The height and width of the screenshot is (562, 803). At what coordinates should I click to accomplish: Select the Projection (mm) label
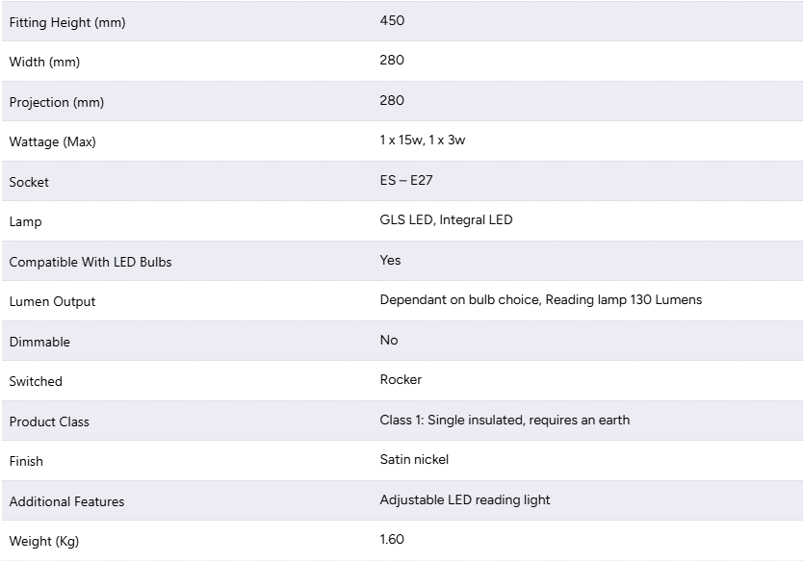pyautogui.click(x=57, y=102)
